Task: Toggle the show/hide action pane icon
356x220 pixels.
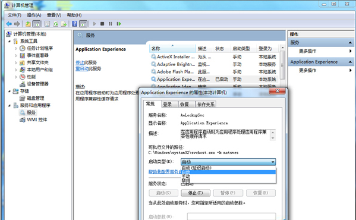Action: (83, 24)
